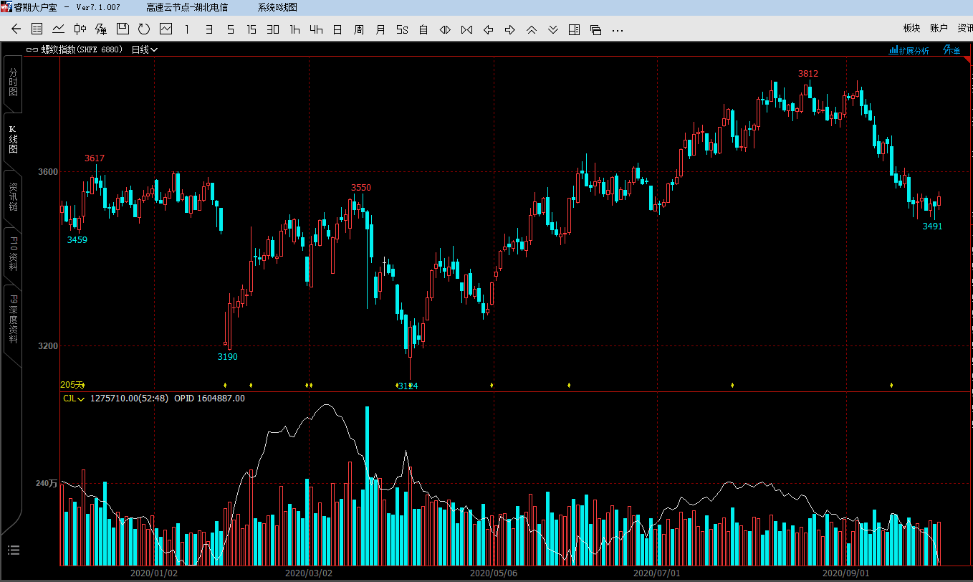The height and width of the screenshot is (582, 973).
Task: Click the 扩展分析 link
Action: (x=909, y=50)
